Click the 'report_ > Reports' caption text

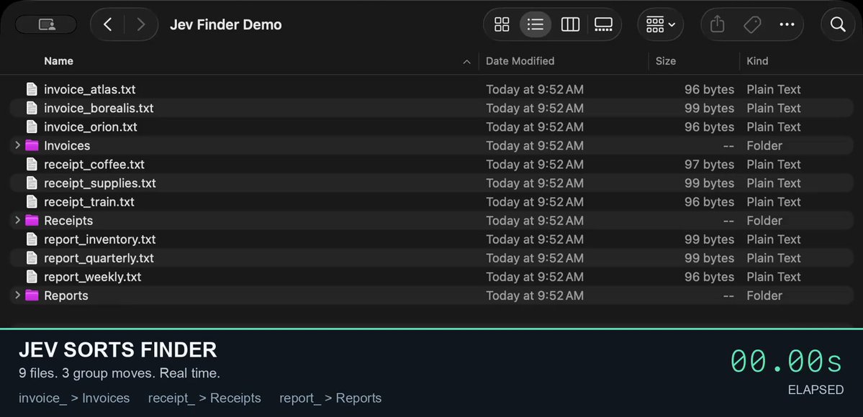point(330,398)
